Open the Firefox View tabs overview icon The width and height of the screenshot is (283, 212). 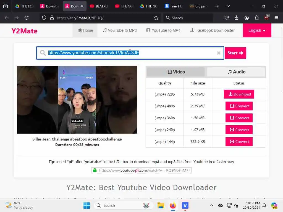tap(6, 6)
